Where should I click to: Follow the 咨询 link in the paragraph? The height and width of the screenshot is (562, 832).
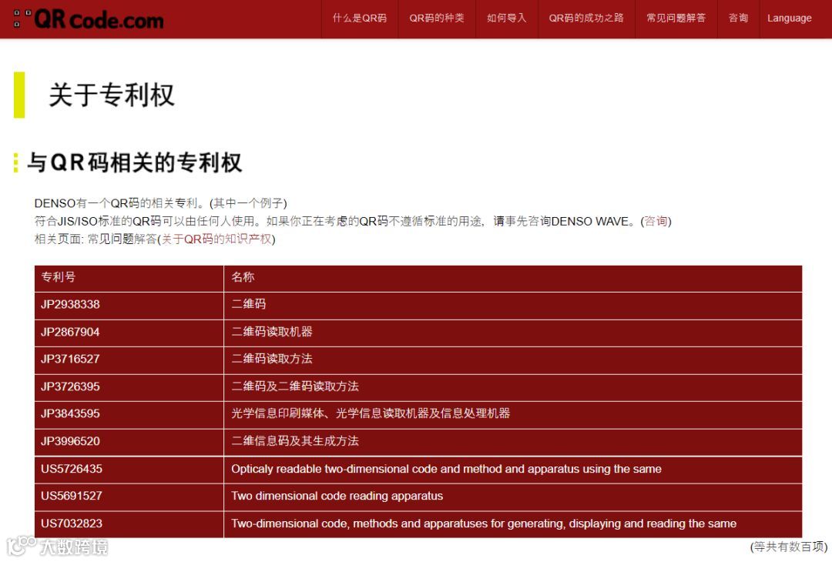(656, 221)
